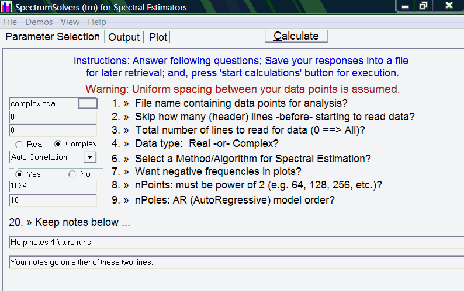The height and width of the screenshot is (291, 464).
Task: Click the nPoles field showing 10
Action: point(53,200)
